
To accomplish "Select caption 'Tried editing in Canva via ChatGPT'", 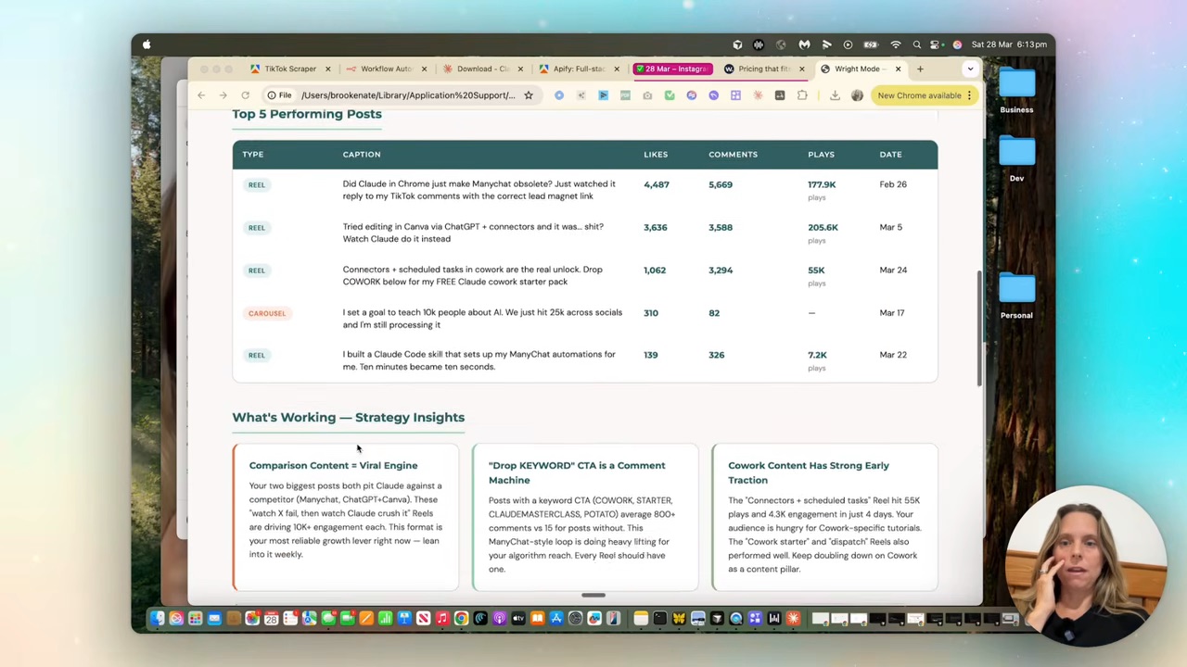I will pos(473,233).
